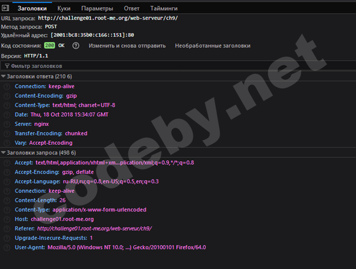
Task: Open help icon beside response Connection header
Action: tap(7, 87)
